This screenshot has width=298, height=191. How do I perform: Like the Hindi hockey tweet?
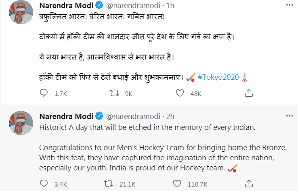click(x=180, y=94)
